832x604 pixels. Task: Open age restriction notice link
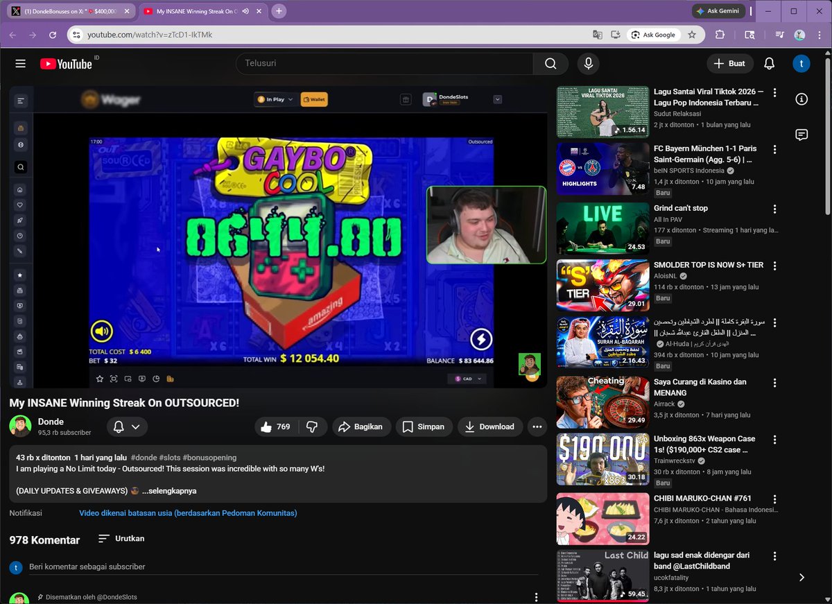coord(188,513)
